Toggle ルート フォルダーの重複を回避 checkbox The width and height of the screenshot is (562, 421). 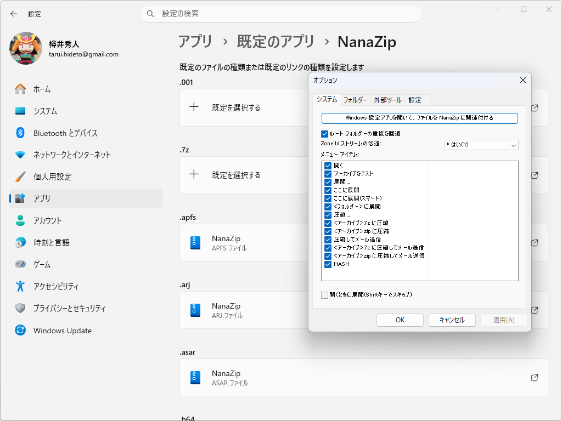(325, 134)
